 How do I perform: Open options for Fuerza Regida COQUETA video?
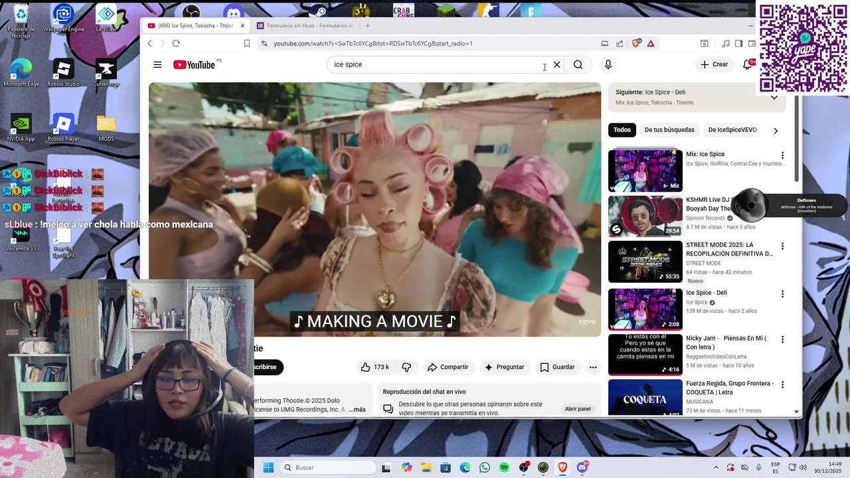tap(782, 384)
